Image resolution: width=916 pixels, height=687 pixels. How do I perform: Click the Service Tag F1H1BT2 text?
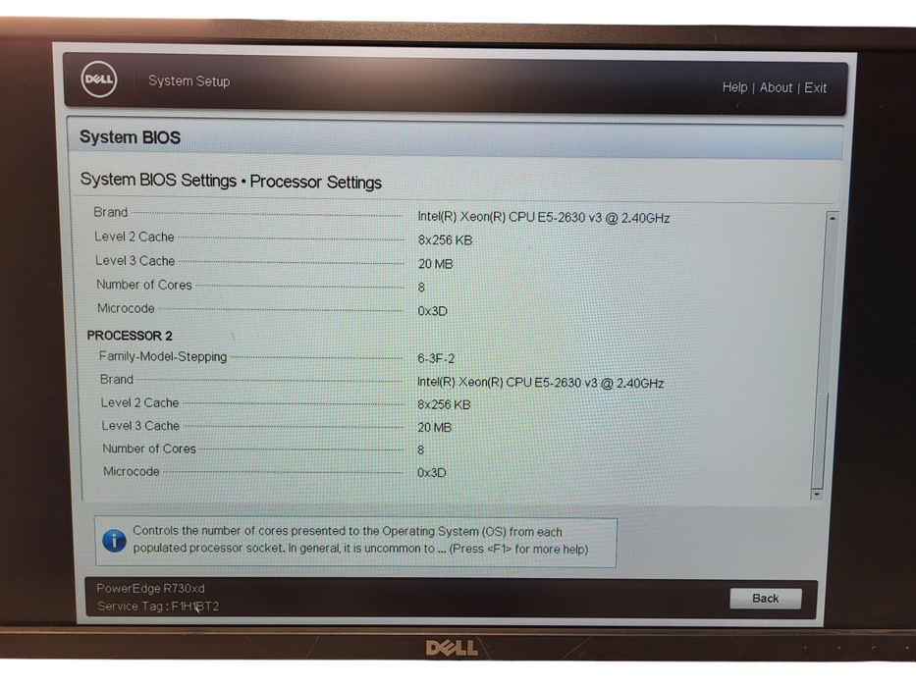click(x=158, y=607)
